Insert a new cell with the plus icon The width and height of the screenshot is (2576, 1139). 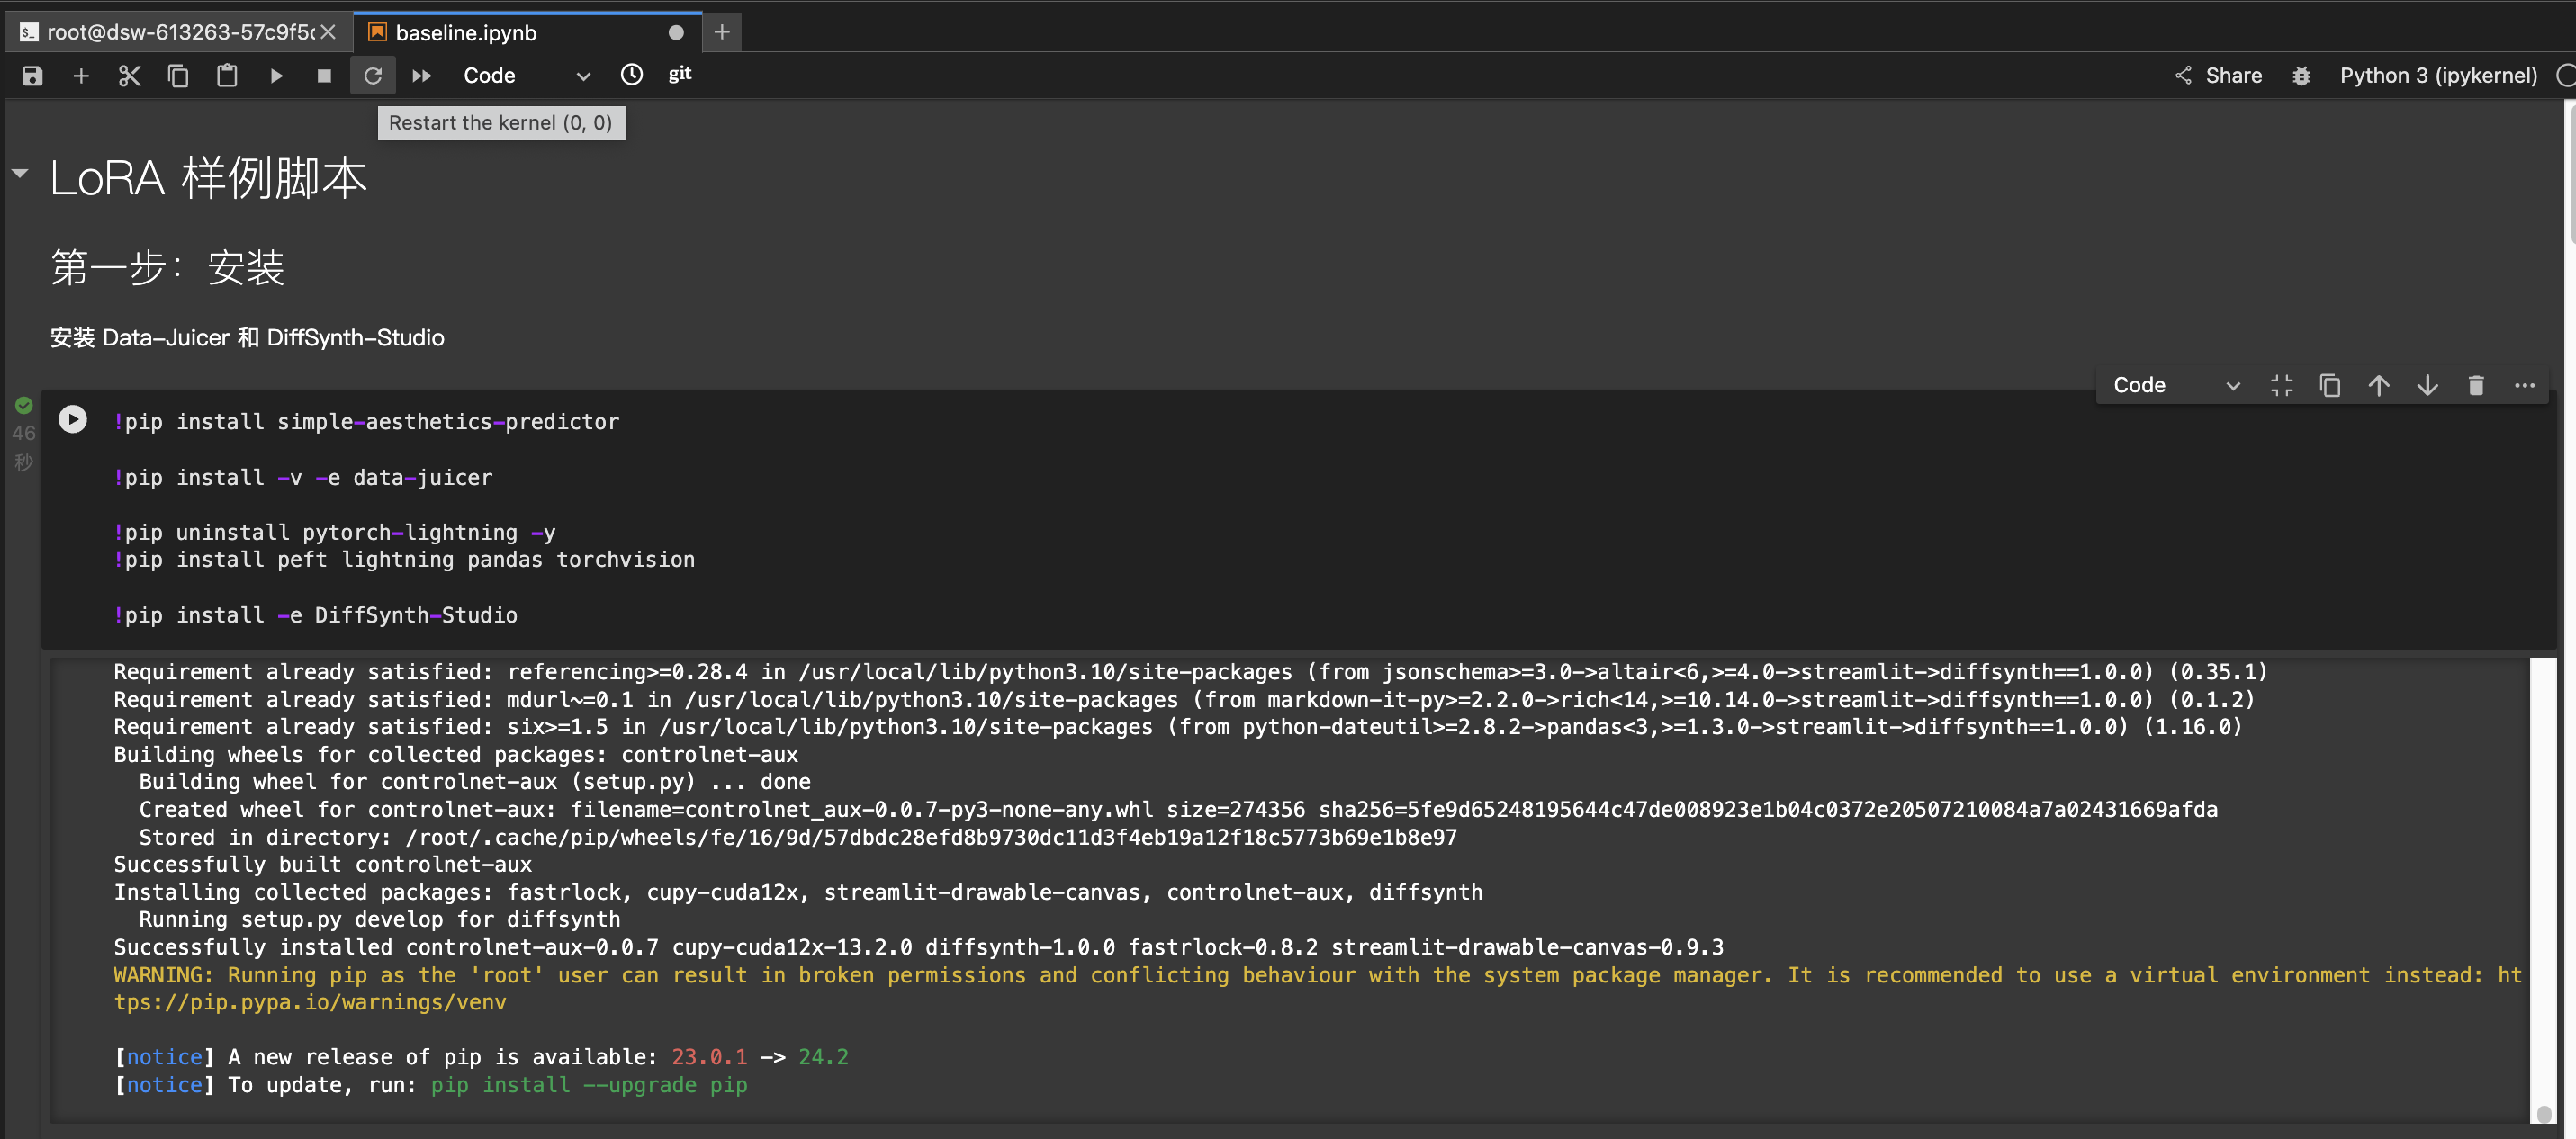[x=81, y=76]
